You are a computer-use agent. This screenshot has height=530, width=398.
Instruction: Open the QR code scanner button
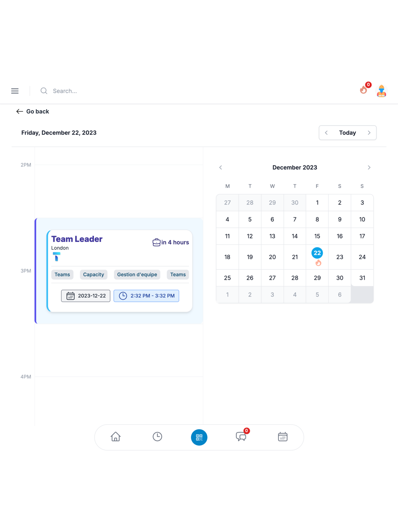(x=199, y=437)
